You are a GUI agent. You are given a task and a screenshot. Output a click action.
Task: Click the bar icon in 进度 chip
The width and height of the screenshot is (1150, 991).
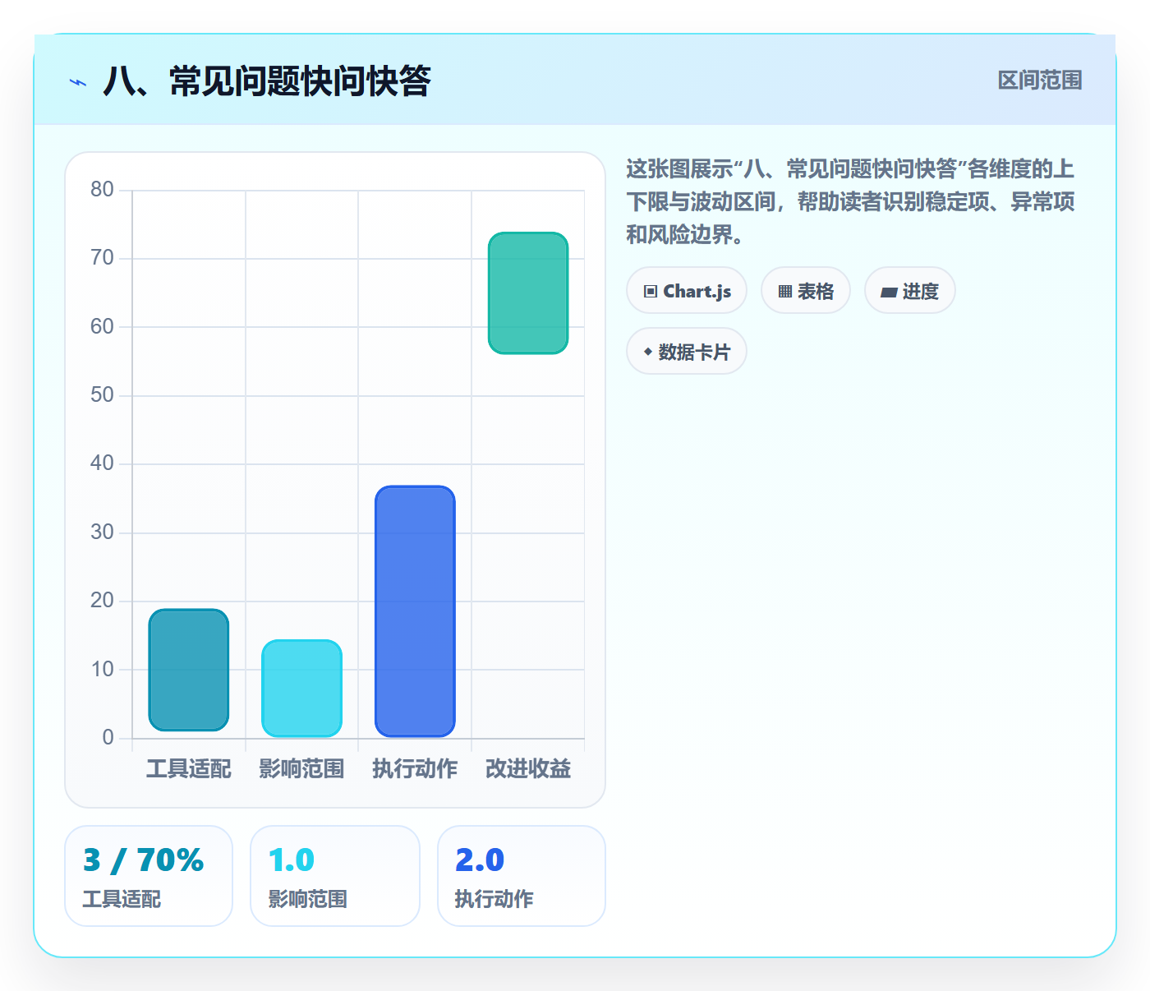coord(889,292)
